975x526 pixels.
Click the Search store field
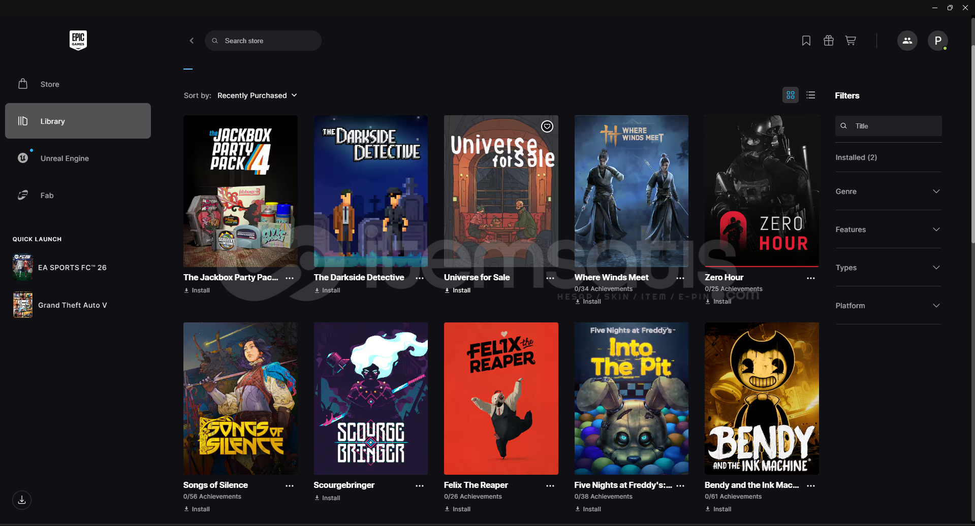(263, 41)
